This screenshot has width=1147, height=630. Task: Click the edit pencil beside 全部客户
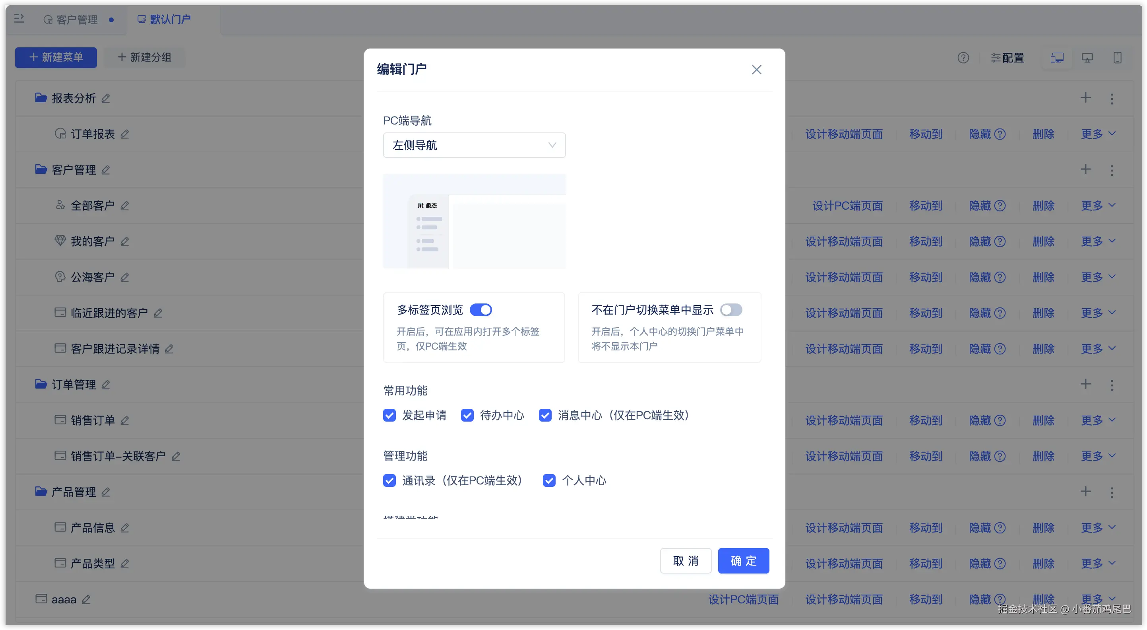(125, 206)
